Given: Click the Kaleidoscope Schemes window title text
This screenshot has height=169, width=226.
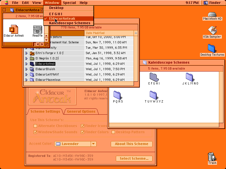Looking at the screenshot, I should [x=169, y=62].
